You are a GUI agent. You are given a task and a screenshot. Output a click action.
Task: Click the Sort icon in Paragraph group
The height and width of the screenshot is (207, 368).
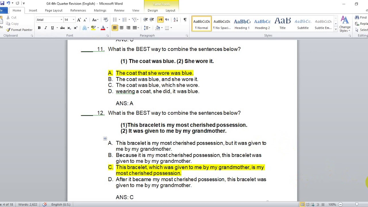point(176,20)
